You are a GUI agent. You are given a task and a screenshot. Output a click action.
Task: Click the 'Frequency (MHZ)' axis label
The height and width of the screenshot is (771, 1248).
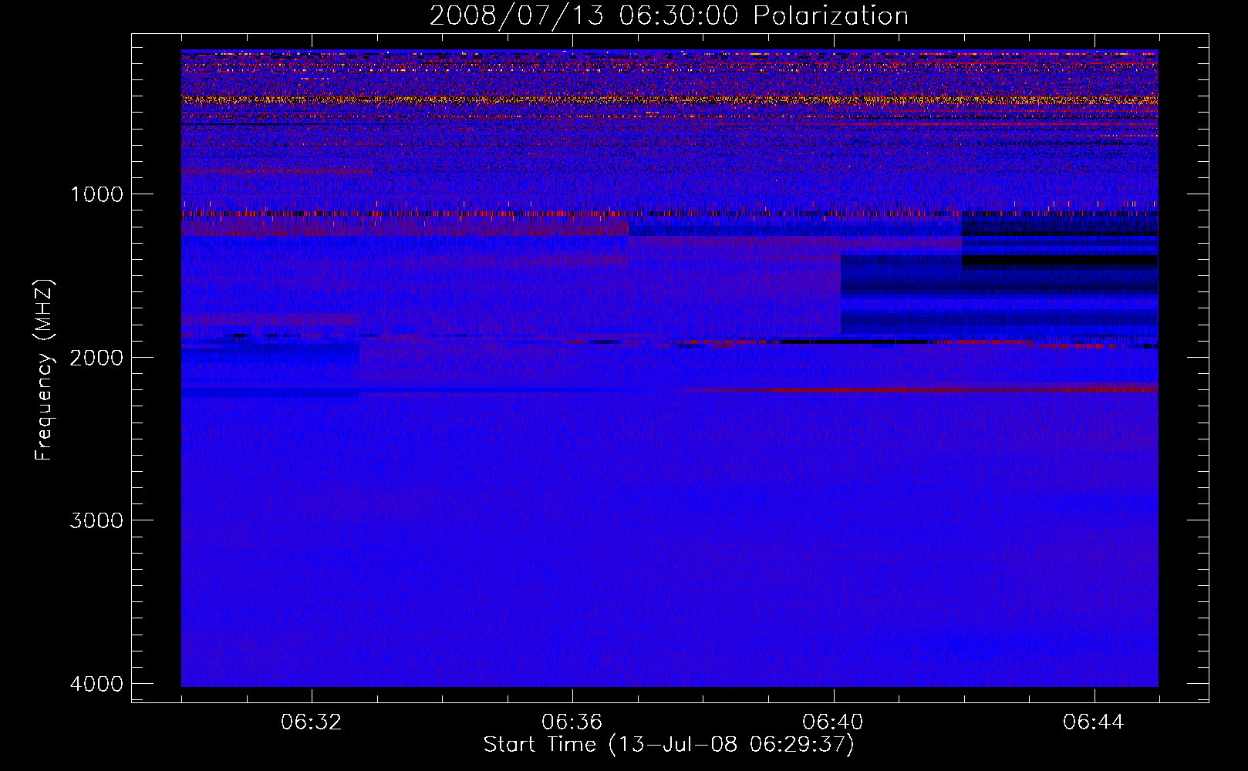click(44, 370)
